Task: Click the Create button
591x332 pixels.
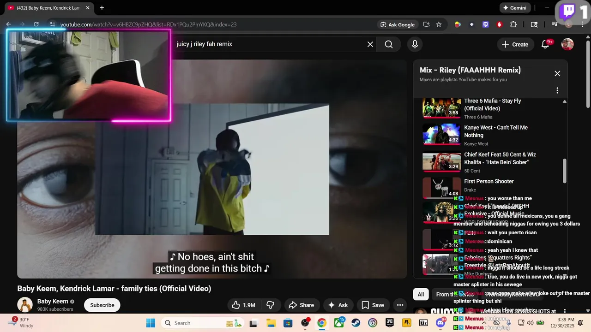Action: coord(515,44)
